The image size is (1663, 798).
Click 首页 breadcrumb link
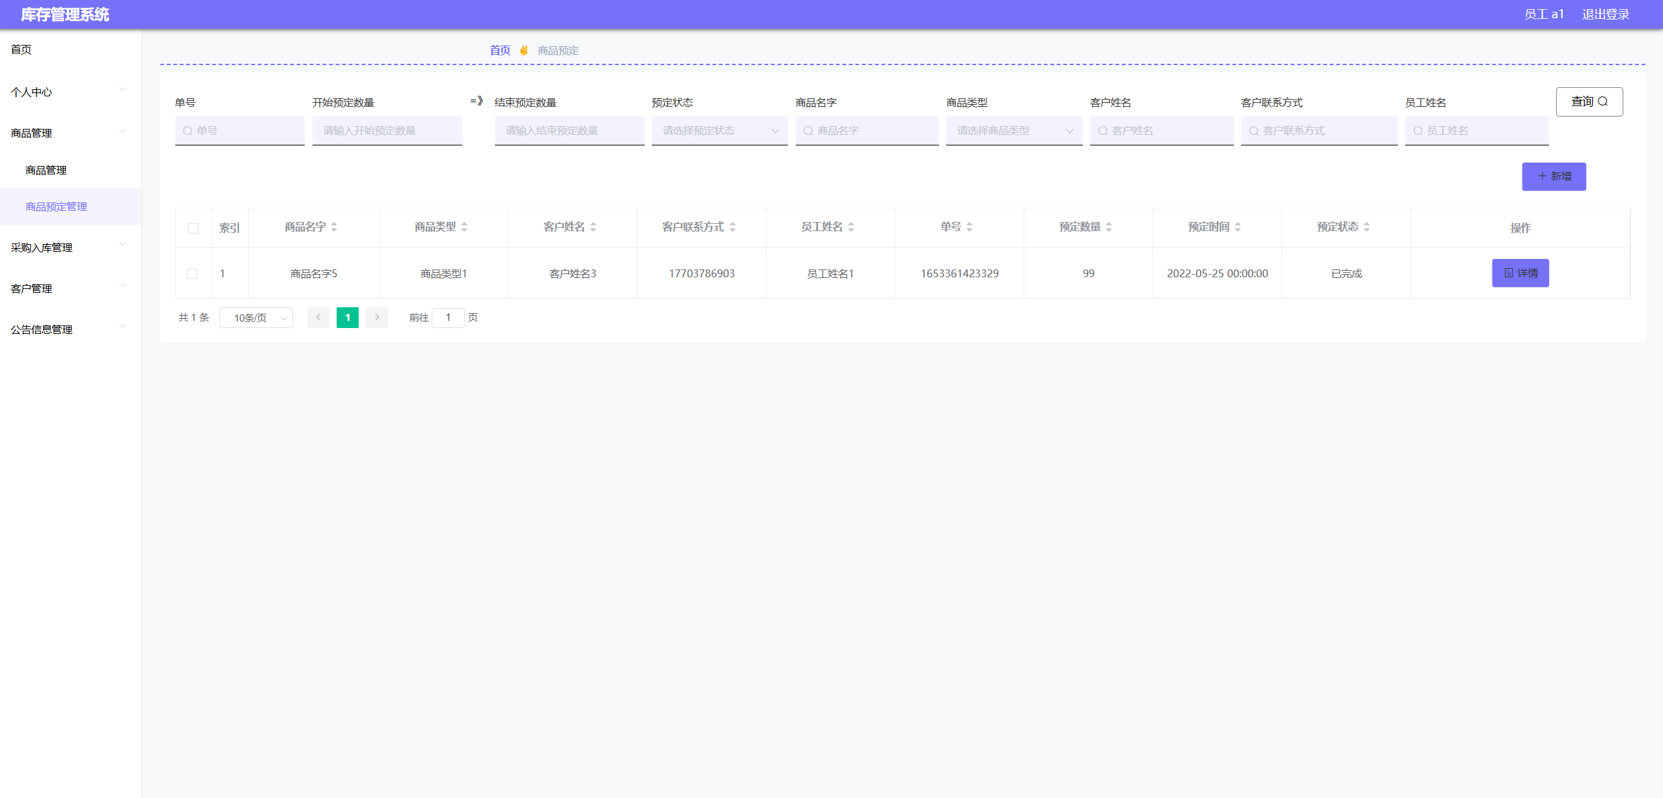(x=499, y=50)
